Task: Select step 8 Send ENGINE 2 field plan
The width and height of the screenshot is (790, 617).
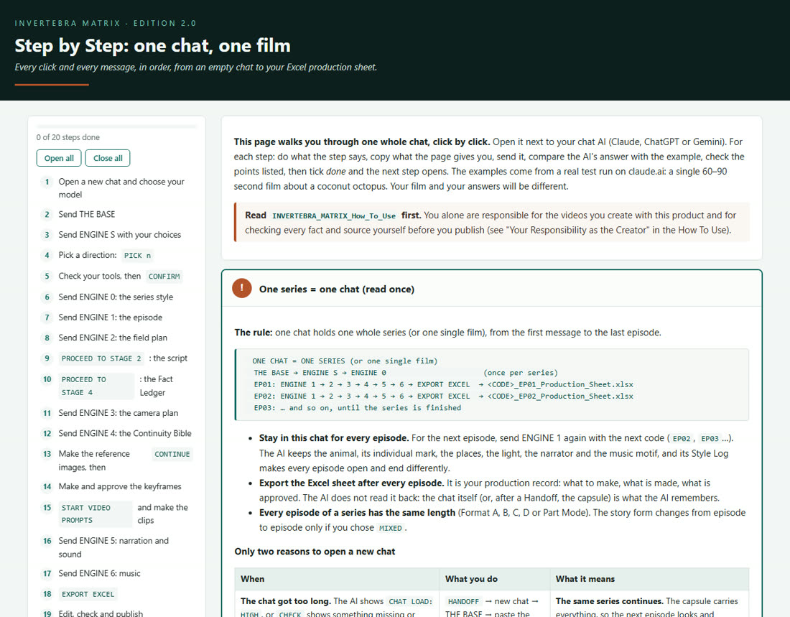Action: pyautogui.click(x=117, y=338)
